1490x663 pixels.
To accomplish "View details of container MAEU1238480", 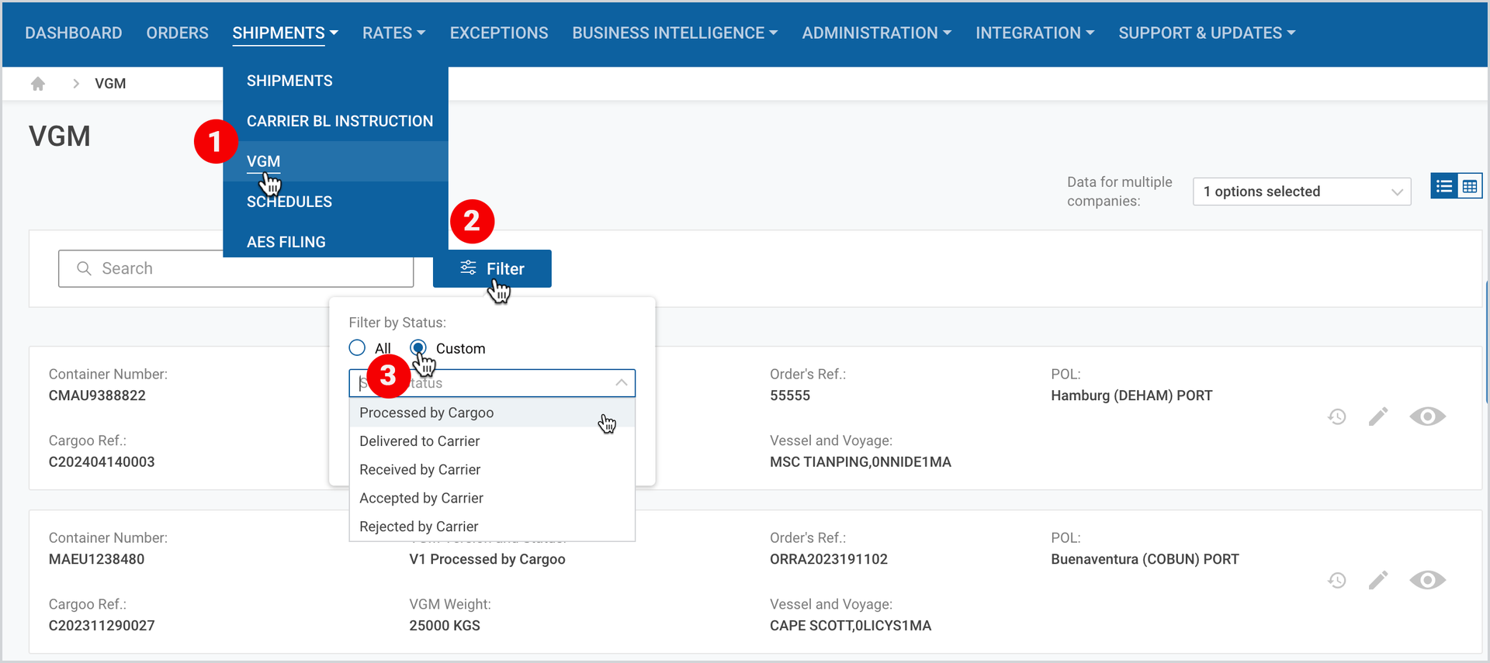I will pyautogui.click(x=1427, y=581).
